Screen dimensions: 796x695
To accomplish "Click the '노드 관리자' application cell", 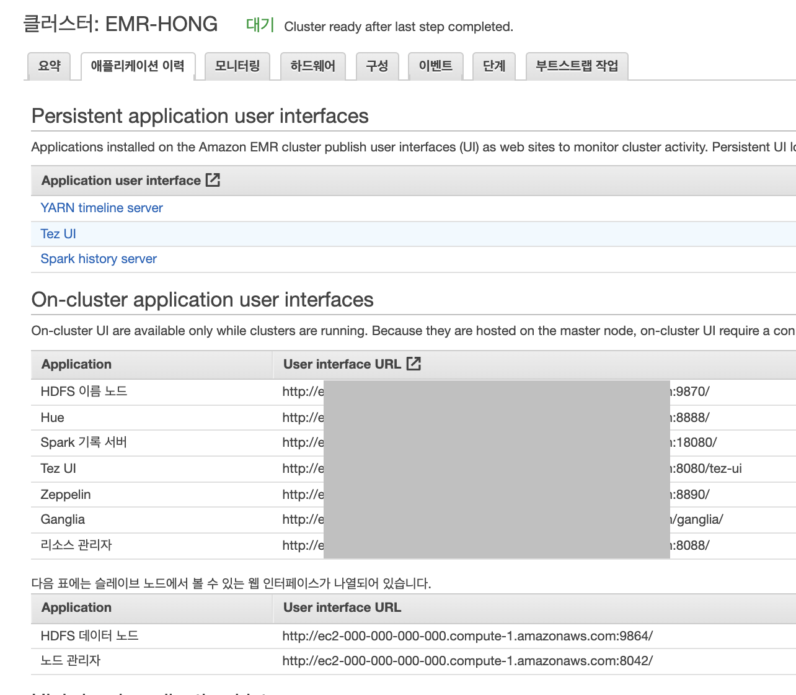I will click(x=71, y=661).
